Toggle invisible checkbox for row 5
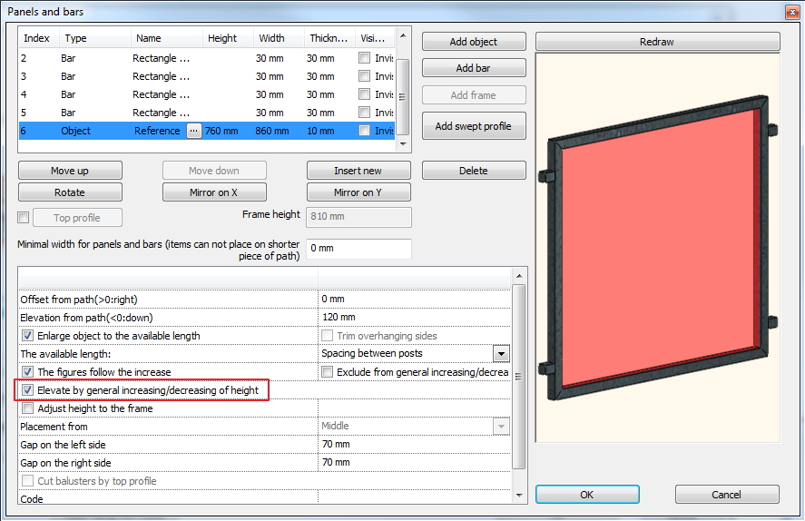Screen dimensions: 805x521 pyautogui.click(x=365, y=113)
